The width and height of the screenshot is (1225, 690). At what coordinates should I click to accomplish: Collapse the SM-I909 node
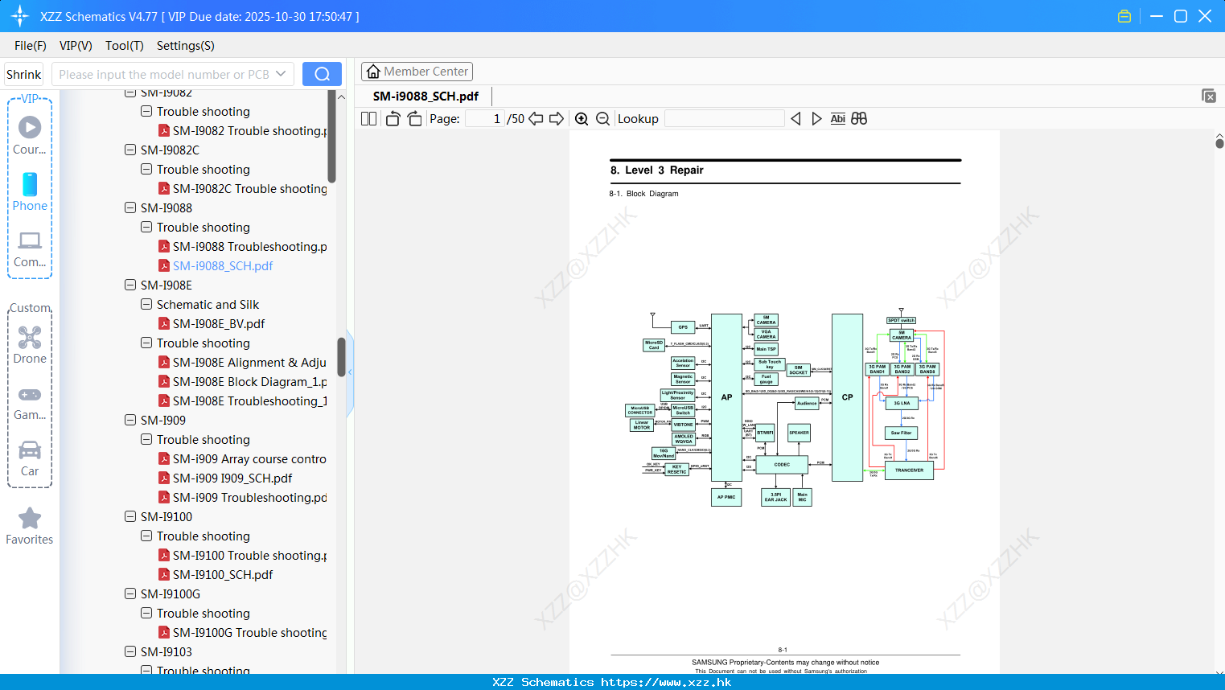[x=130, y=420]
